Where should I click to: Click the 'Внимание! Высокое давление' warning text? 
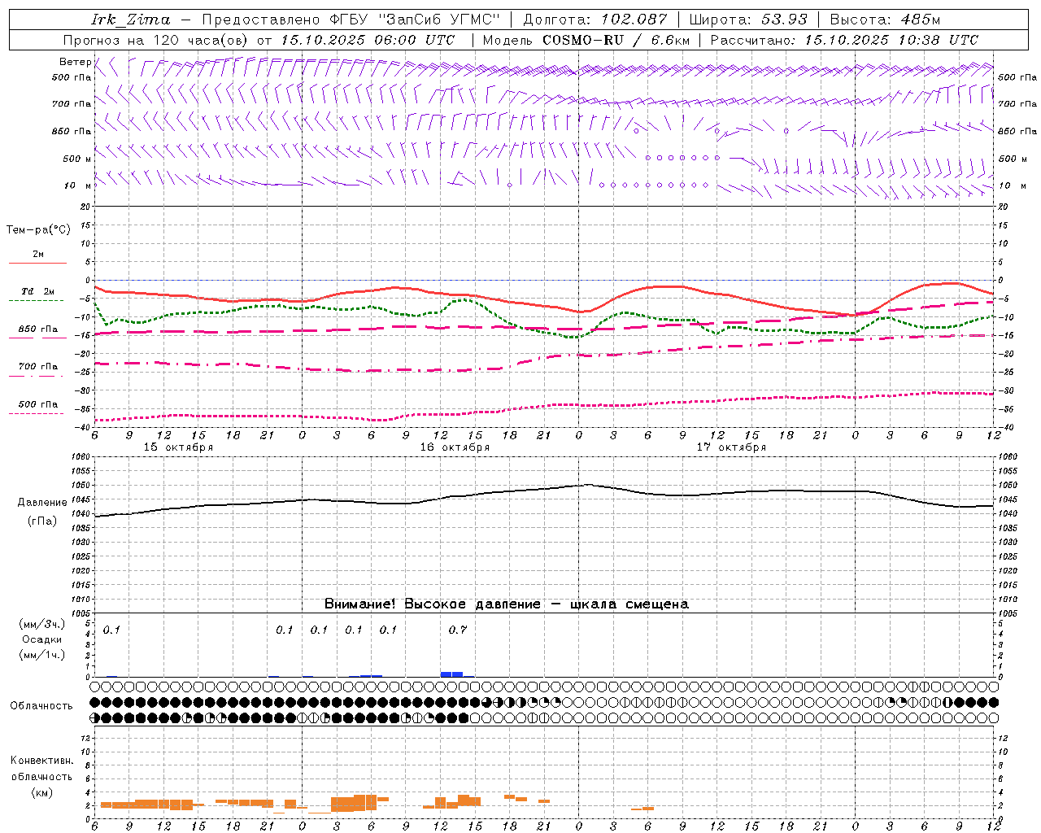433,604
